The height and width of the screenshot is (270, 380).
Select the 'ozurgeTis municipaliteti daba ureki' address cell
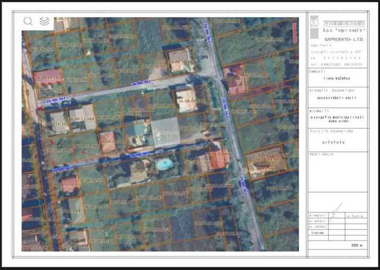(340, 119)
